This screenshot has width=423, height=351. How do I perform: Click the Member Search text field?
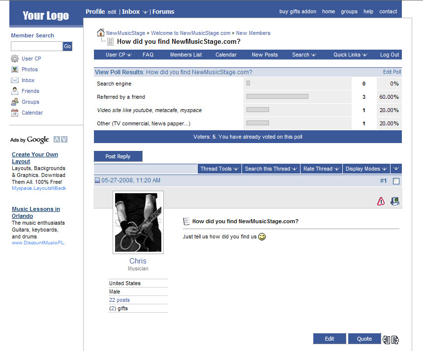point(37,46)
